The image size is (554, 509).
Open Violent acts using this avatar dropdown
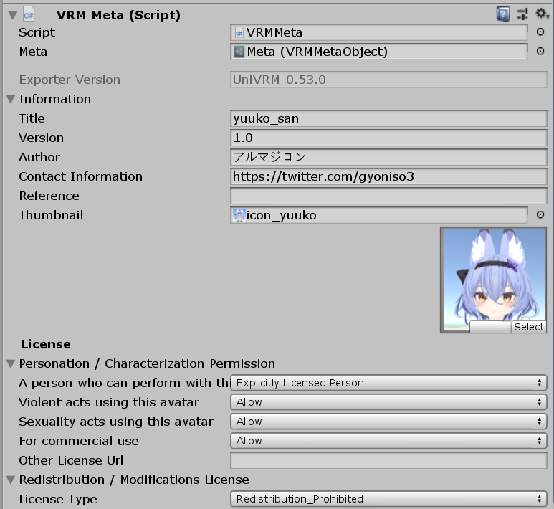click(388, 402)
